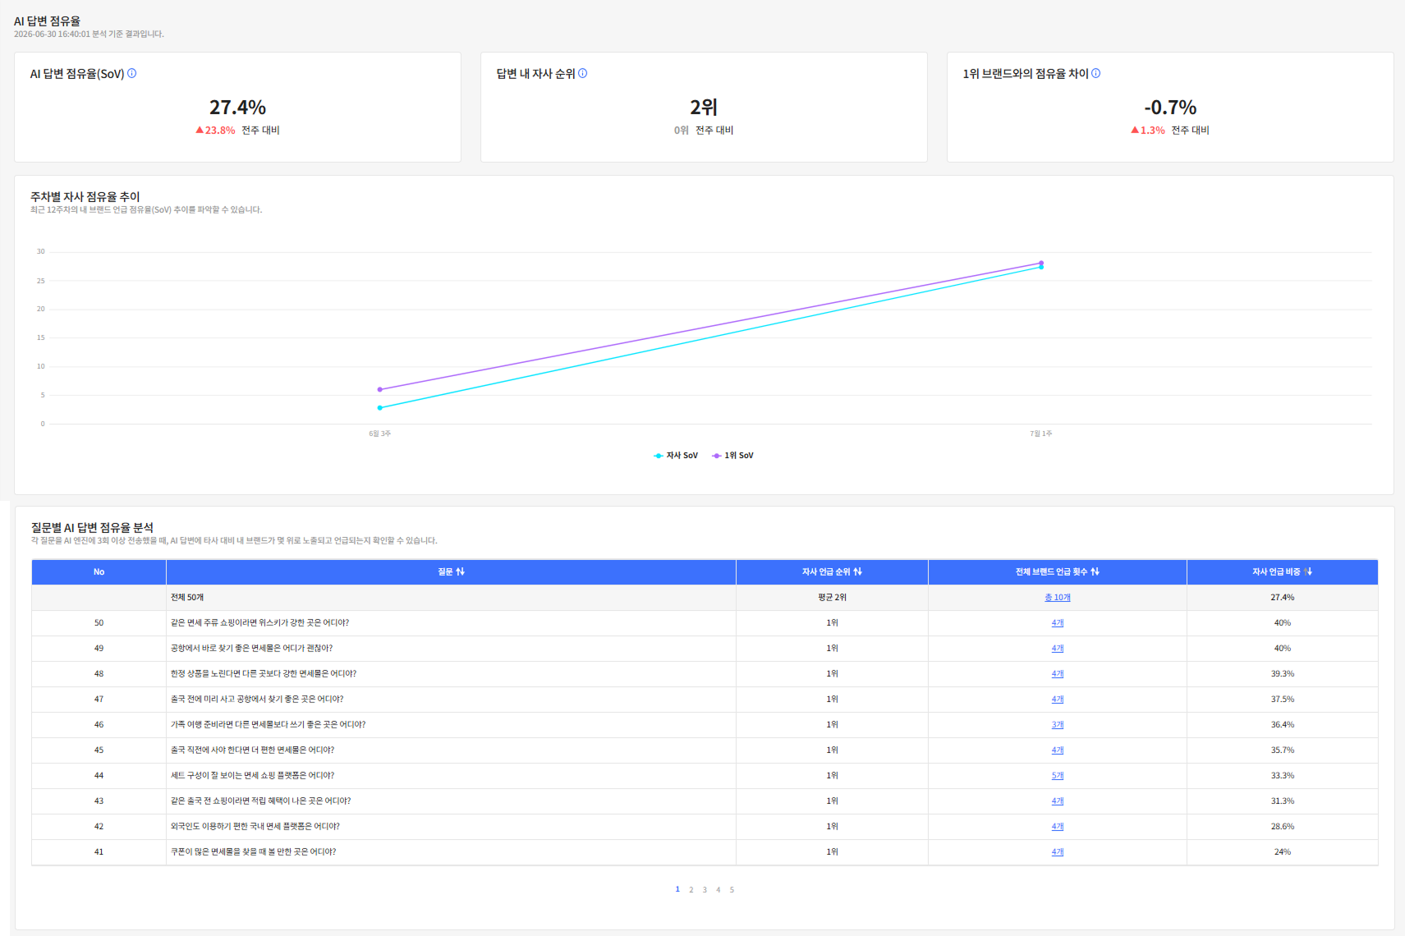Click the 2위 rank headline value

point(704,108)
